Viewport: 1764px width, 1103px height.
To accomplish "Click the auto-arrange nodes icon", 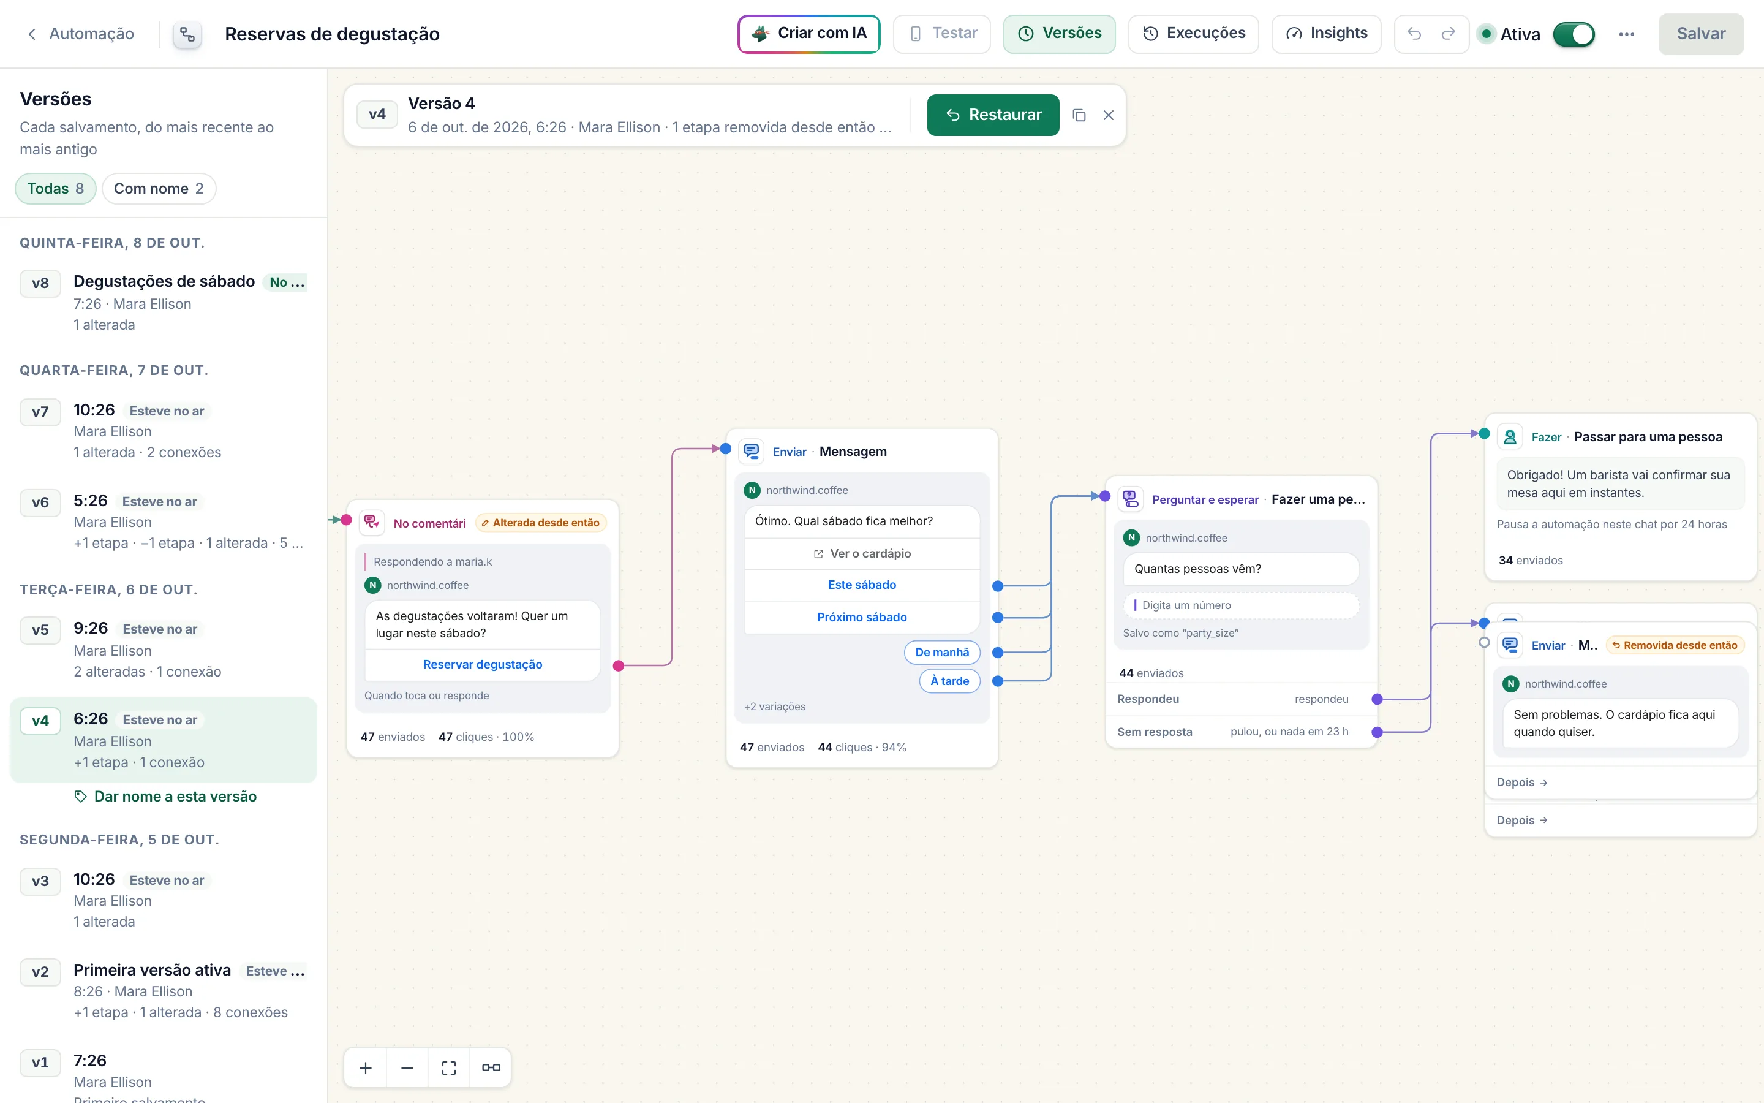I will click(x=491, y=1068).
